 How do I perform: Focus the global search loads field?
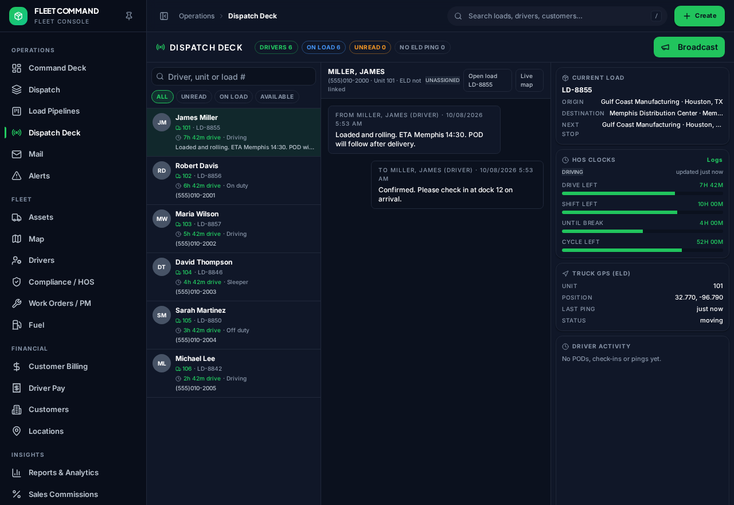pos(557,16)
